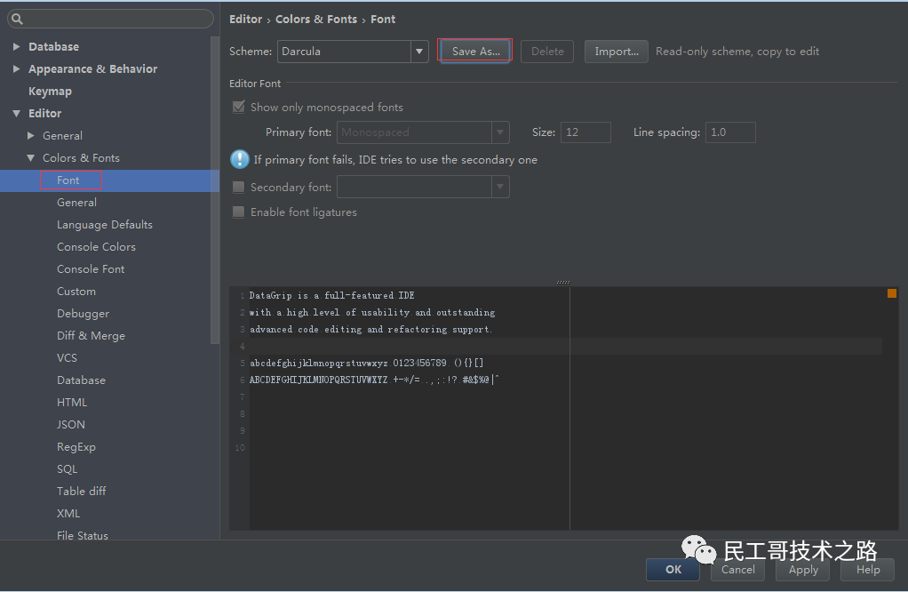
Task: Click the preview panel resize handle
Action: click(x=563, y=282)
